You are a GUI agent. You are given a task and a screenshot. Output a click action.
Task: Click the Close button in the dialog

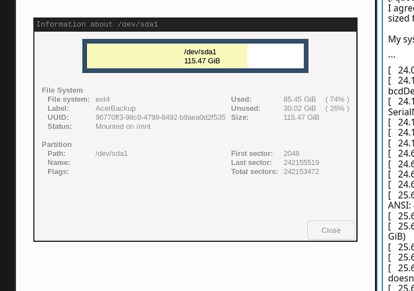tap(331, 230)
